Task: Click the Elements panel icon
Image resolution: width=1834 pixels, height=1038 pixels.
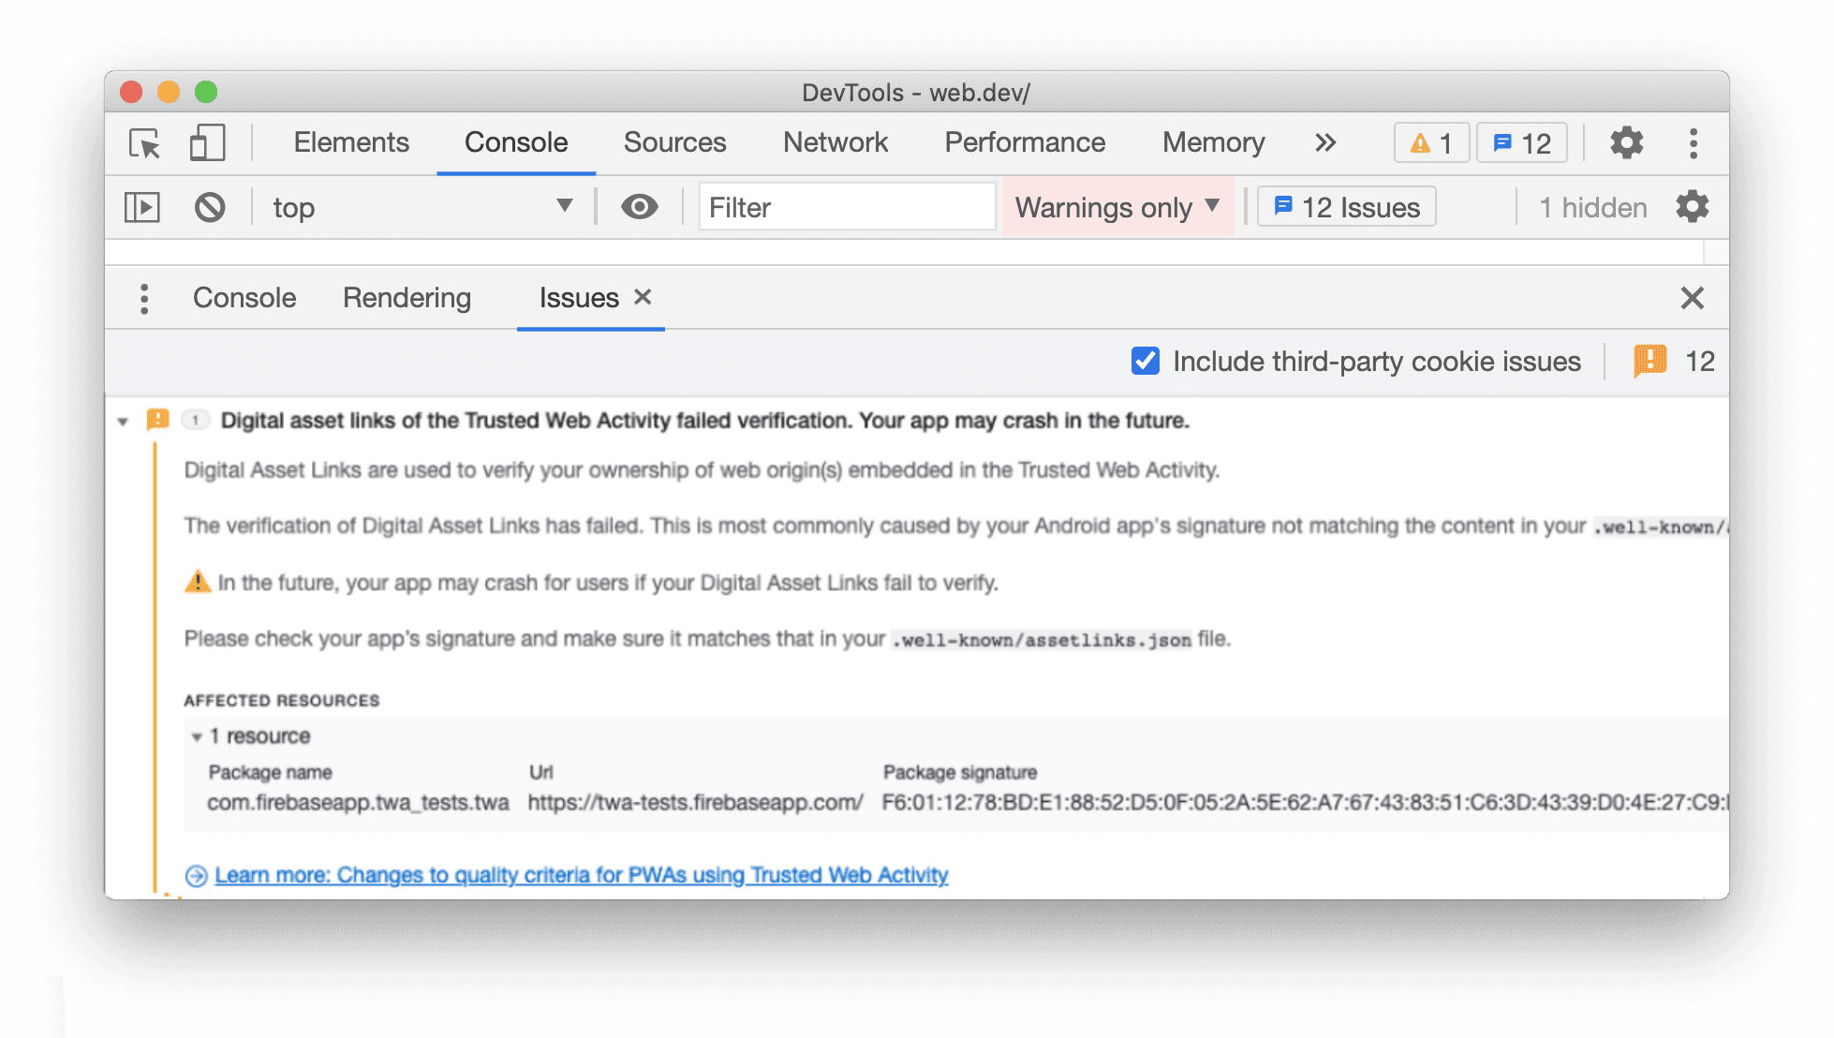Action: click(x=349, y=140)
